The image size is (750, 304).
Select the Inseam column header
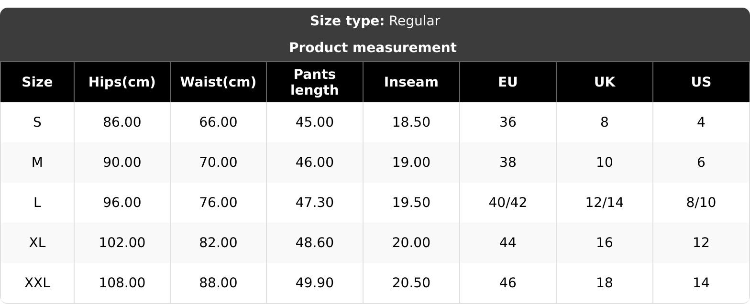(411, 82)
